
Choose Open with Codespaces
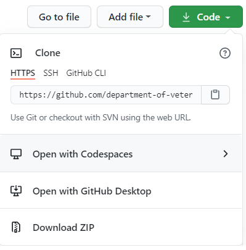tap(121, 154)
